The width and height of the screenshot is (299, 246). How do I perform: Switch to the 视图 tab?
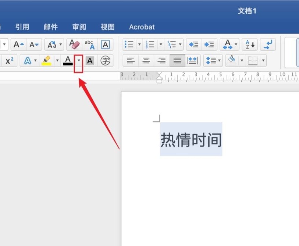point(107,27)
